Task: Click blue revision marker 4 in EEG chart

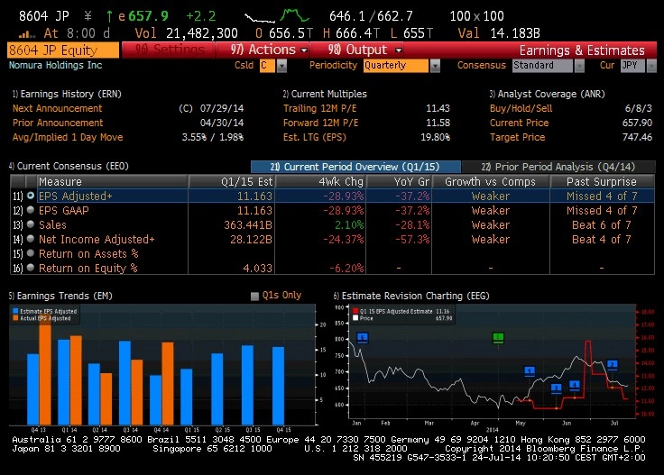Action: [574, 385]
